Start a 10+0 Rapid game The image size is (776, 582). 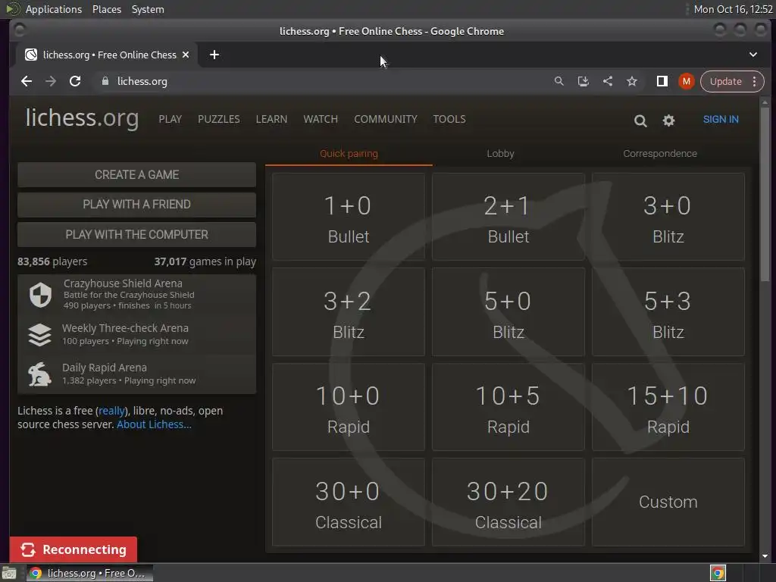pos(349,407)
